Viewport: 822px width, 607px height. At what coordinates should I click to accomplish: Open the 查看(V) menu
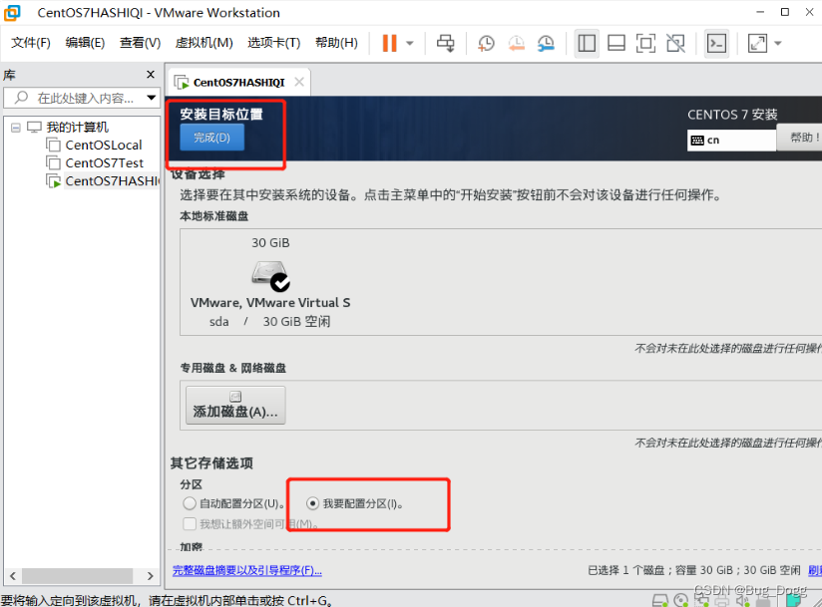pos(140,43)
